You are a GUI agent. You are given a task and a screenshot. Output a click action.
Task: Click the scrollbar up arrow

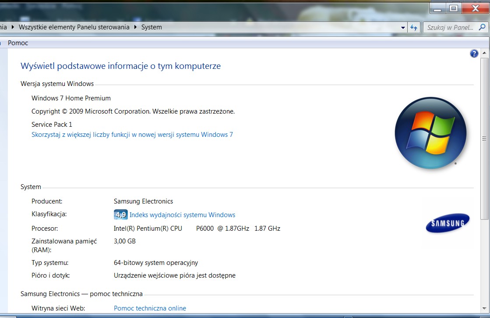tap(484, 53)
